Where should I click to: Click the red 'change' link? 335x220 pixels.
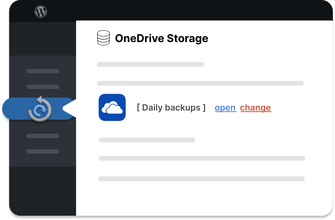[x=255, y=108]
